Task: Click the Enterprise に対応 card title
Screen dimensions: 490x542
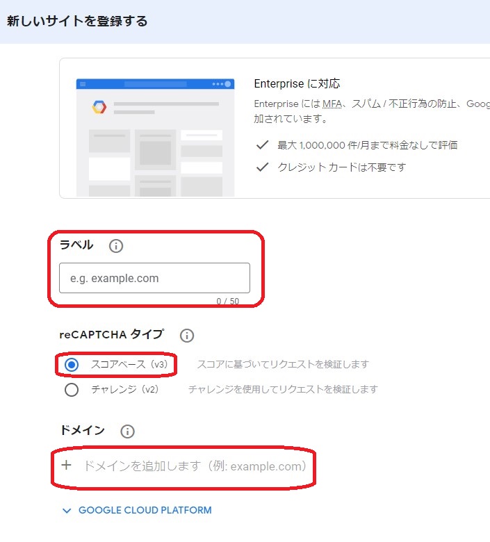Action: coord(297,83)
